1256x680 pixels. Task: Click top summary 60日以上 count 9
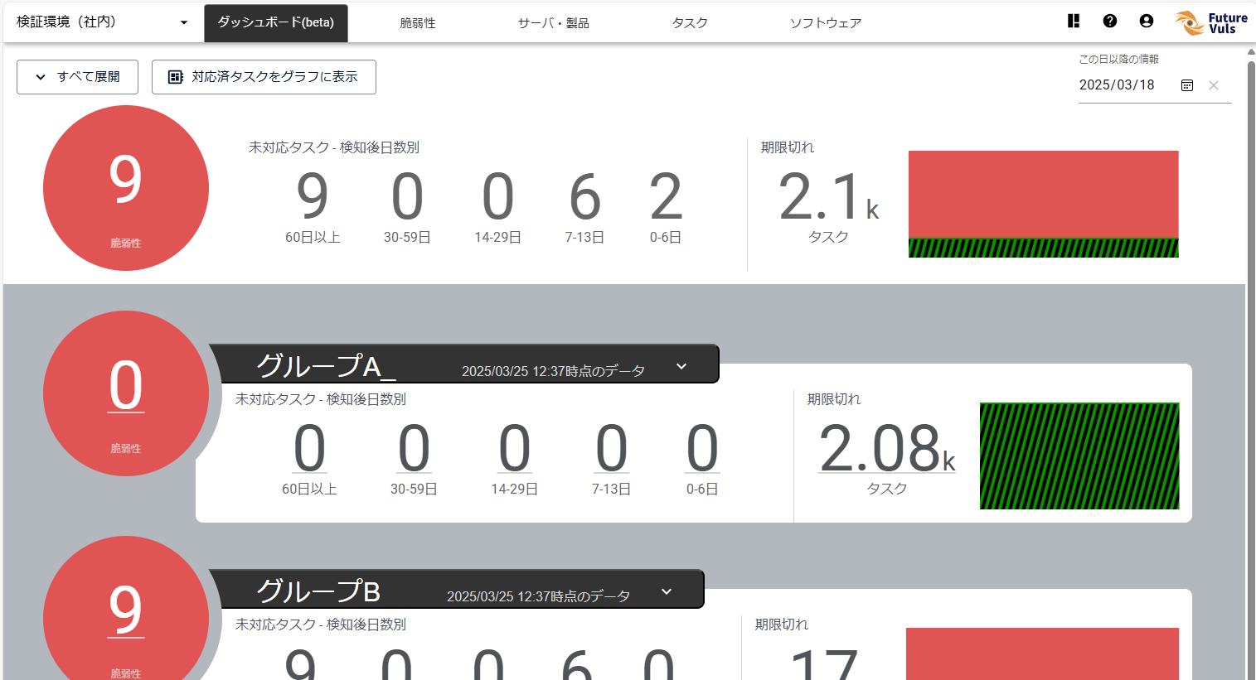tap(313, 197)
